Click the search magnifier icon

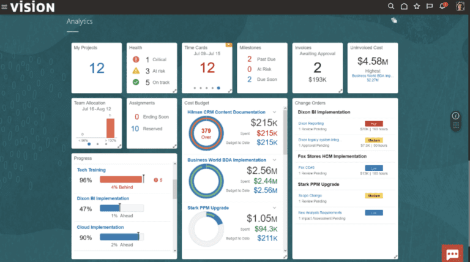391,6
